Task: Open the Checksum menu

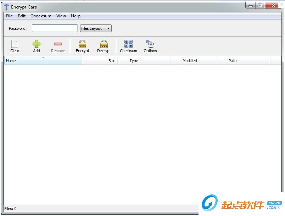Action: click(41, 16)
